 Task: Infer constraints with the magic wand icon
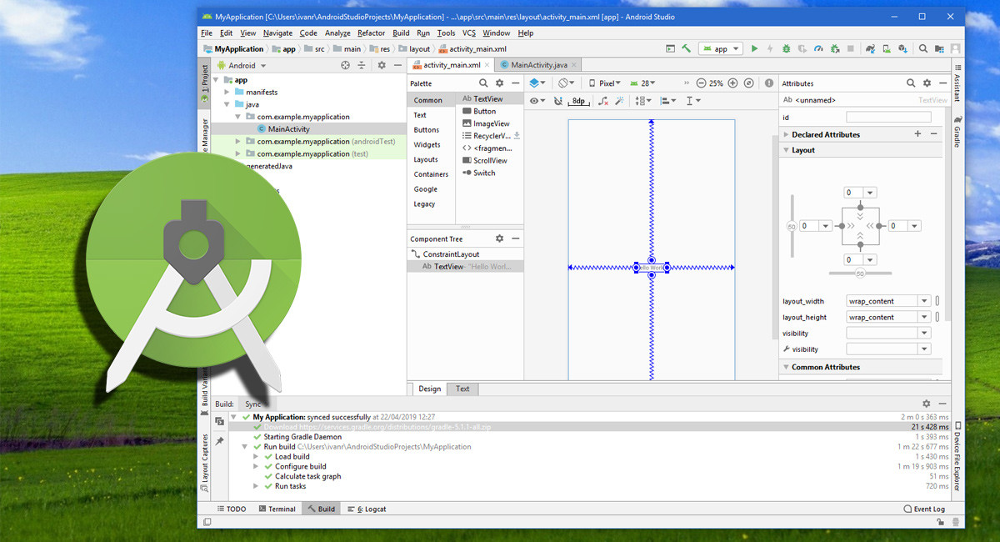621,100
